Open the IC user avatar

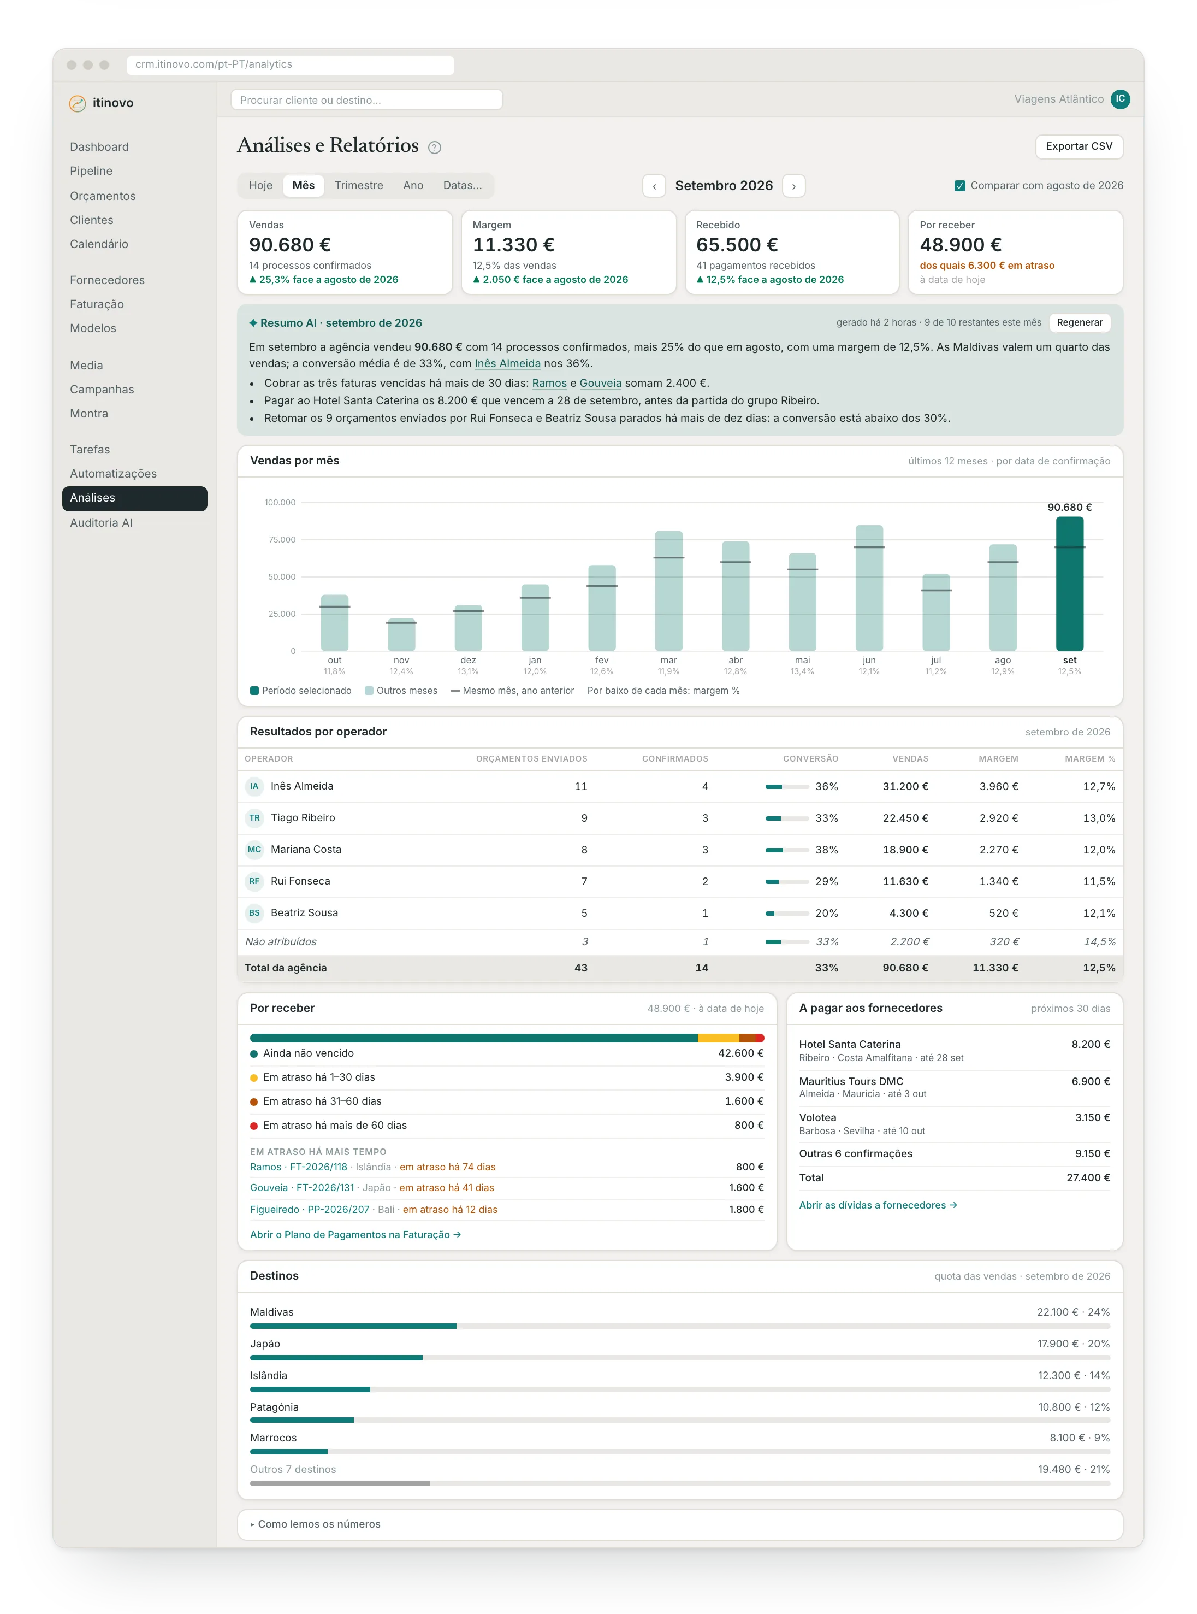pos(1120,98)
